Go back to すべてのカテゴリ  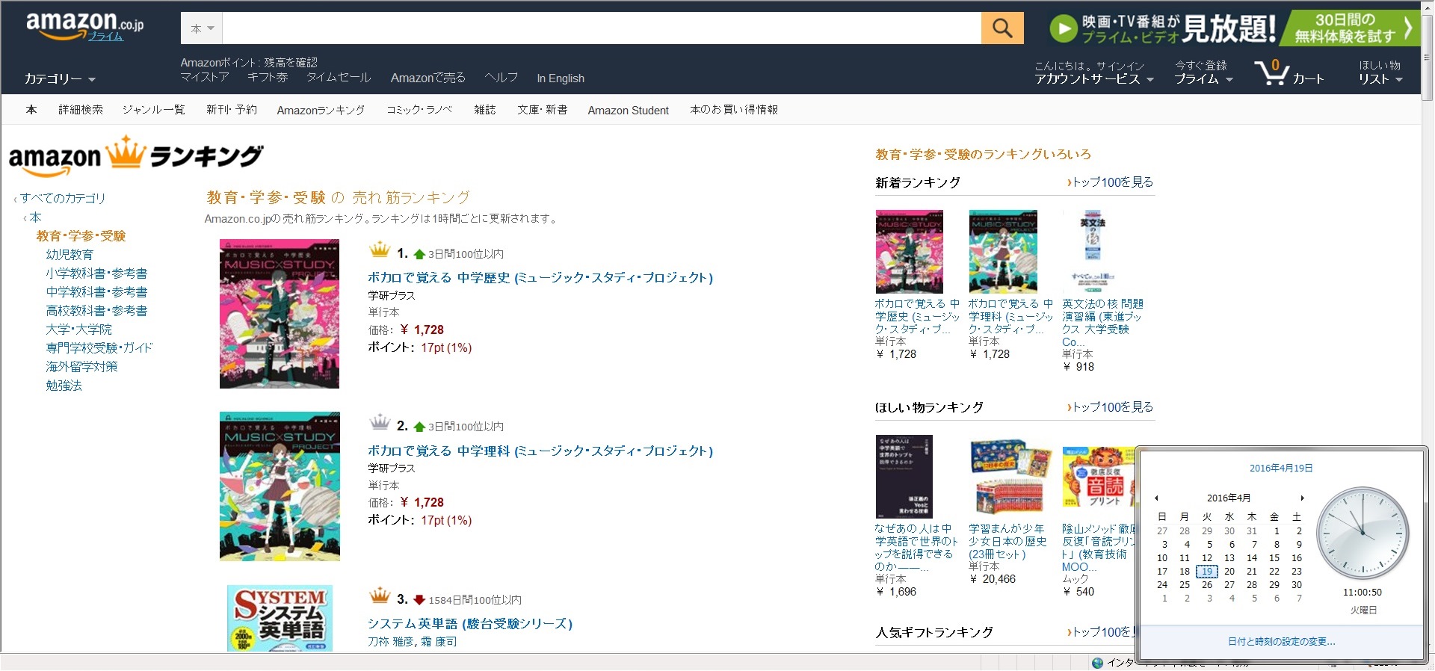click(x=63, y=198)
